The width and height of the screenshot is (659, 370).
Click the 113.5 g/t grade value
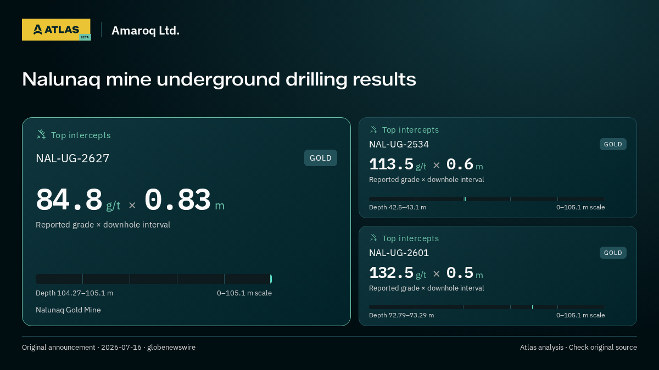point(398,164)
